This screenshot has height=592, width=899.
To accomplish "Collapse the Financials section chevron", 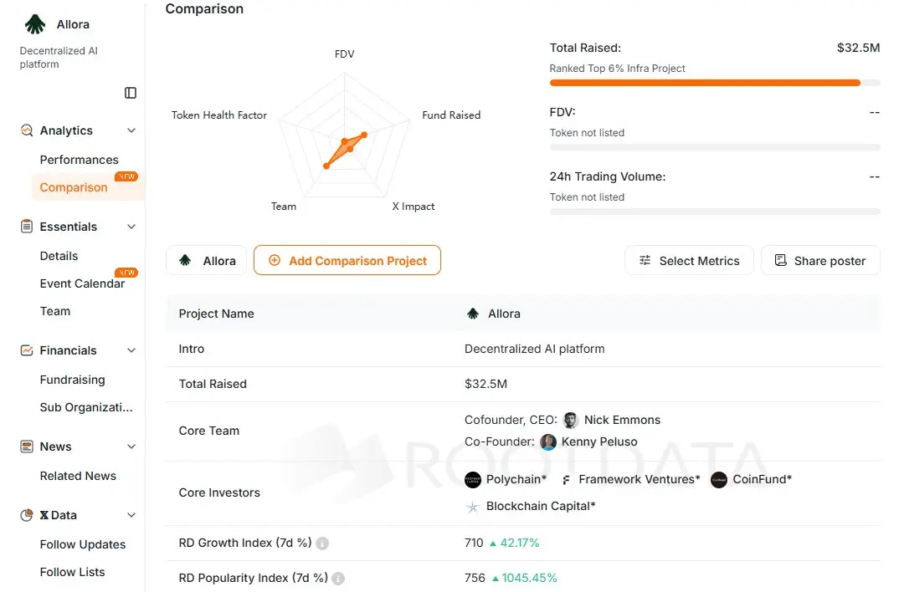I will 131,350.
